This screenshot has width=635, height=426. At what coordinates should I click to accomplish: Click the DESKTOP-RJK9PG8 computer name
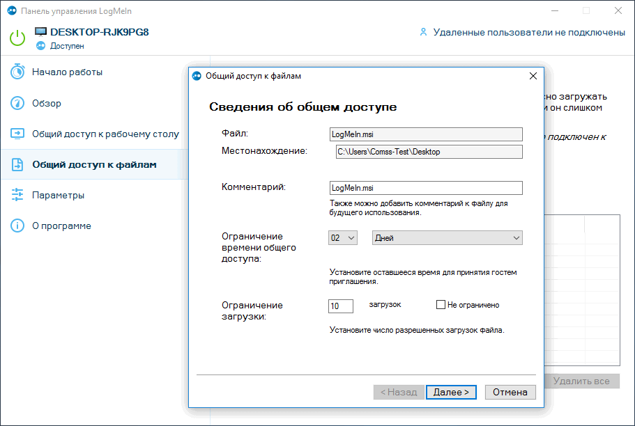pyautogui.click(x=100, y=32)
